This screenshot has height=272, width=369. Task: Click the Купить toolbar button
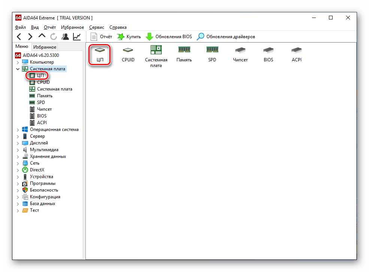point(129,37)
